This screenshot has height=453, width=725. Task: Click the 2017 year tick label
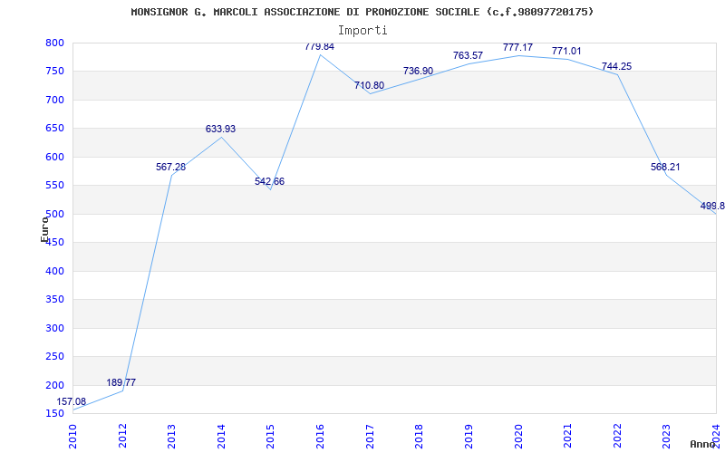(x=370, y=436)
